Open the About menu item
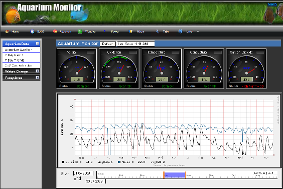This screenshot has height=189, width=283. (140, 31)
